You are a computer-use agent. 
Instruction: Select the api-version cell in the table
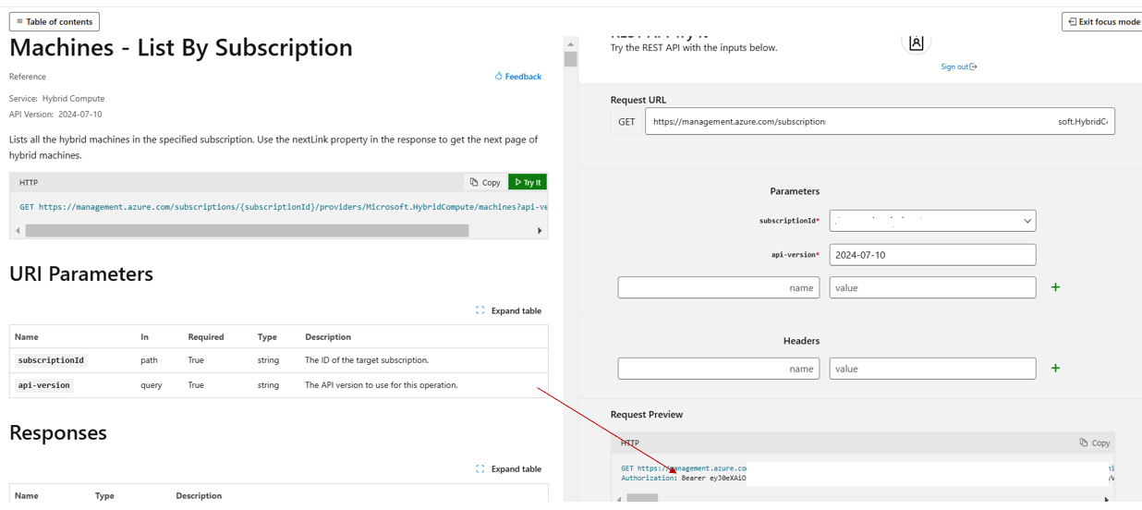(44, 385)
